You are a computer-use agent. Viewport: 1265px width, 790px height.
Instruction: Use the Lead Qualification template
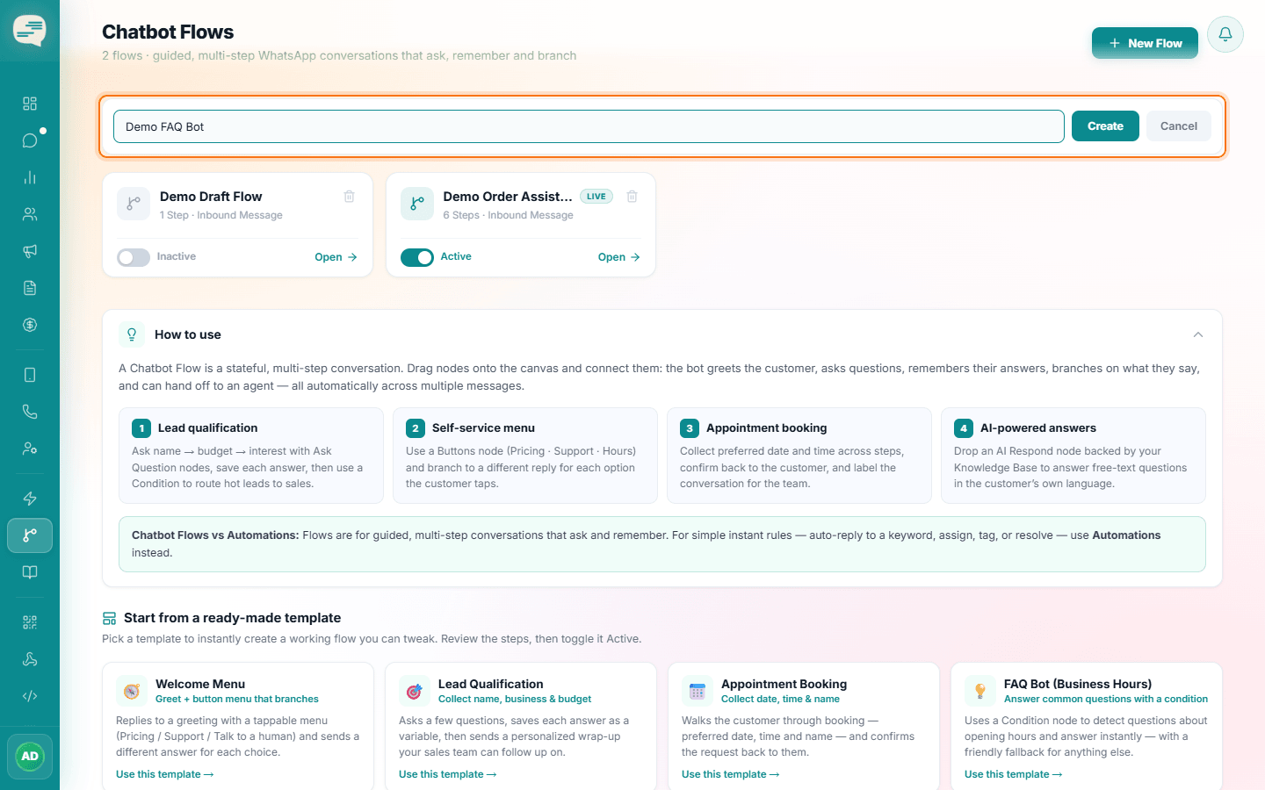(x=447, y=774)
